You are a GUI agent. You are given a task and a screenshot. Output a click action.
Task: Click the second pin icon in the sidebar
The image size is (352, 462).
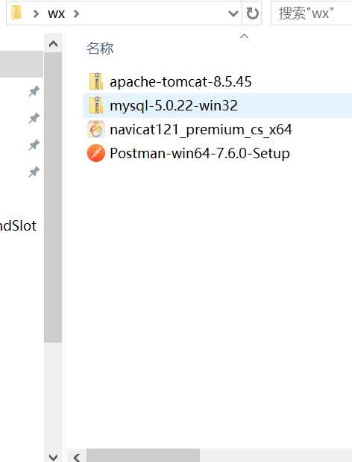[x=34, y=118]
